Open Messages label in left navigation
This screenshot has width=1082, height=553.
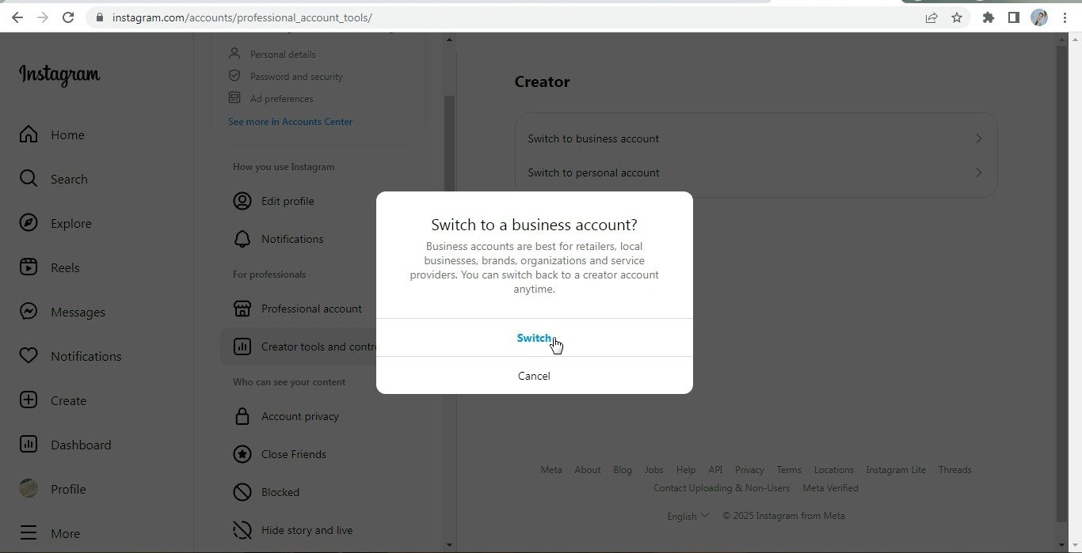[78, 312]
